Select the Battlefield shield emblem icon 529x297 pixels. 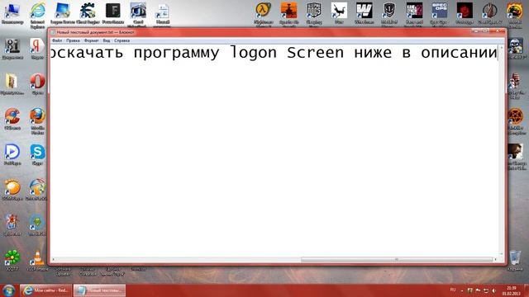(389, 14)
